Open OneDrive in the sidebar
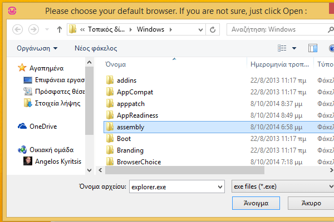Screen dimensions: 334x222 pos(42,126)
